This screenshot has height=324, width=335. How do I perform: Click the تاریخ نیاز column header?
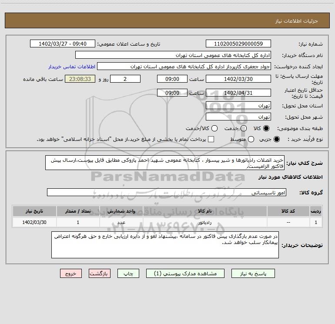(34, 211)
